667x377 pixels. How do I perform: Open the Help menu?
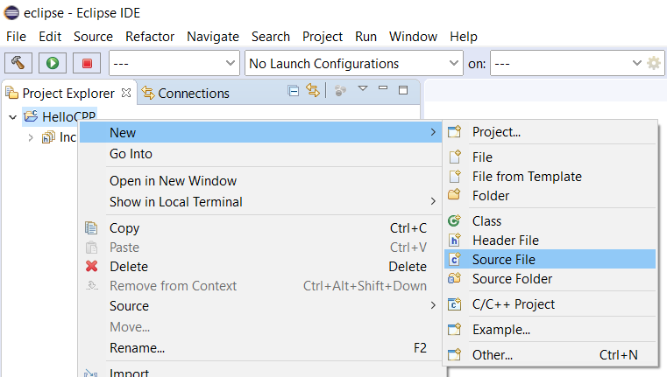click(x=464, y=37)
